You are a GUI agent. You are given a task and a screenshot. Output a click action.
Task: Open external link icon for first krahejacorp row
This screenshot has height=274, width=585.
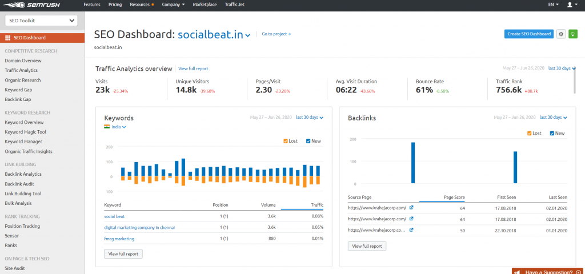411,207
